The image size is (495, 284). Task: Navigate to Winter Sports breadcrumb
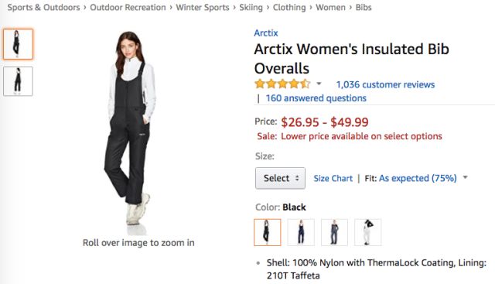[203, 7]
